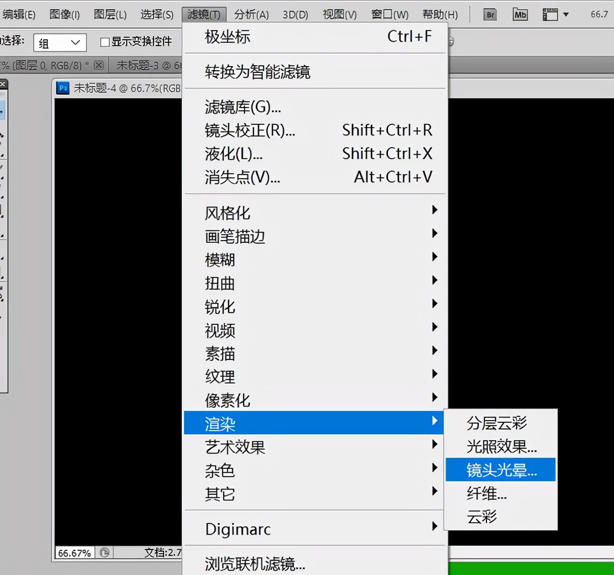
Task: Open the 组 selection dropdown
Action: [59, 43]
